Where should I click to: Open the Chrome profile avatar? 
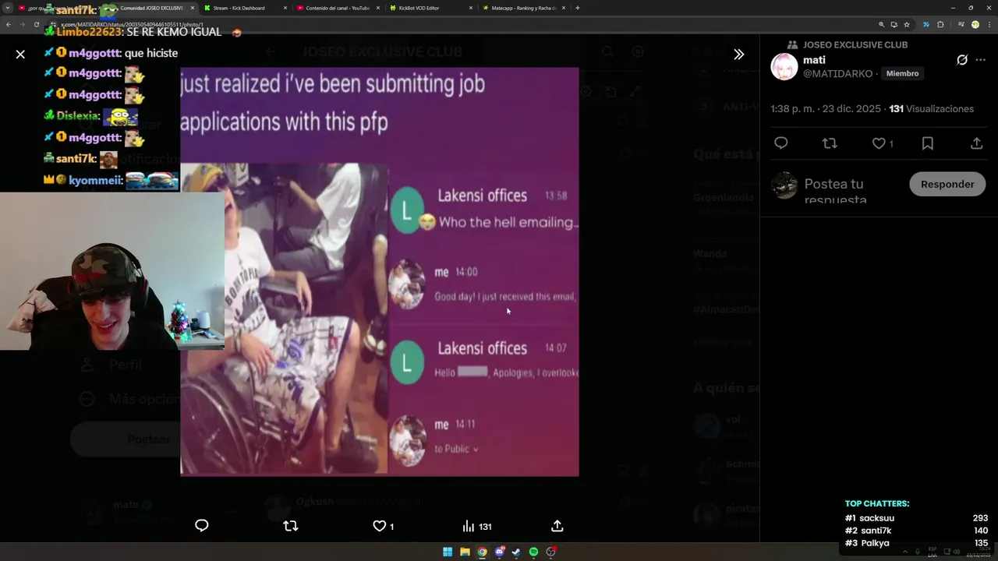(x=975, y=24)
